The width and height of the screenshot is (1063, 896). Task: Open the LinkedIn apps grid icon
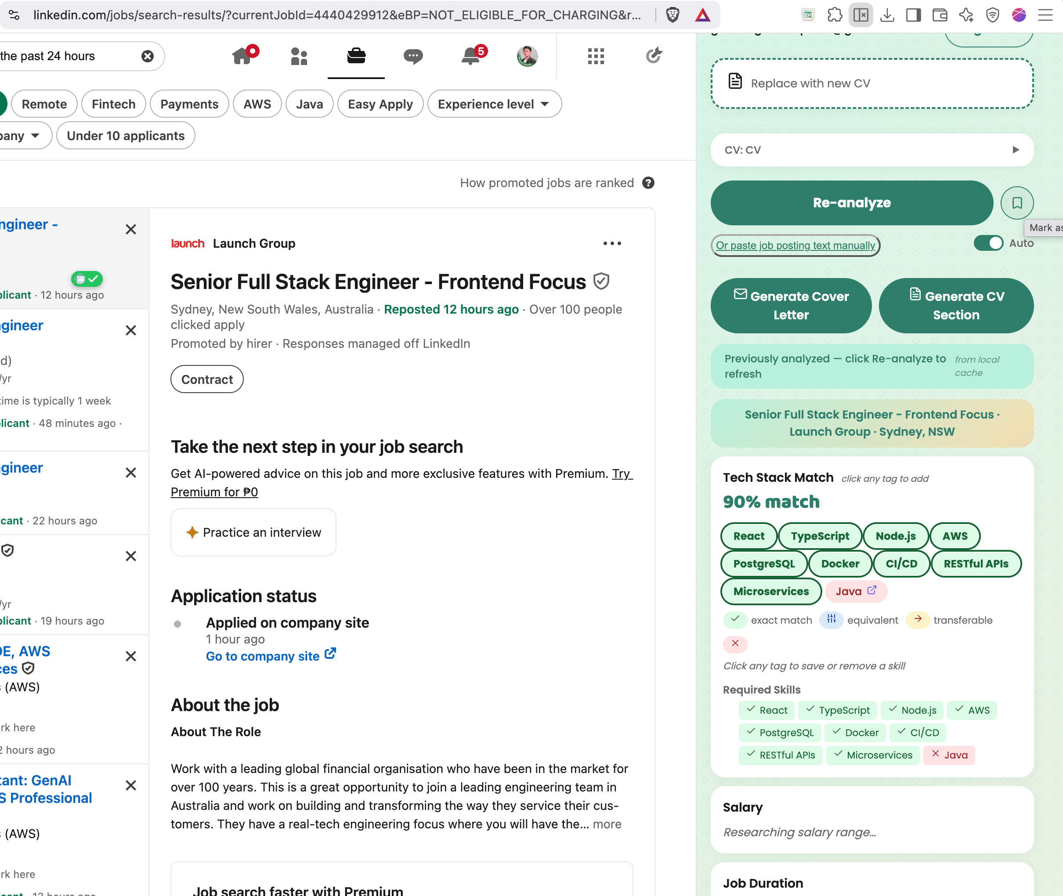pyautogui.click(x=596, y=56)
